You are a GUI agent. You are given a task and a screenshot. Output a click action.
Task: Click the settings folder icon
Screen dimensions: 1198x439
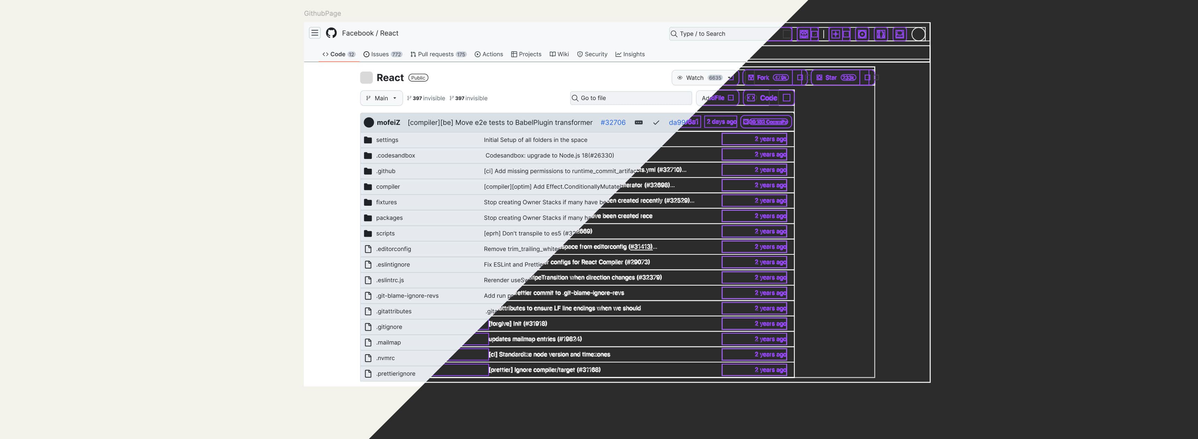click(368, 140)
